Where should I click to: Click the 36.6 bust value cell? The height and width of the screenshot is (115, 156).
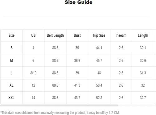77,60
